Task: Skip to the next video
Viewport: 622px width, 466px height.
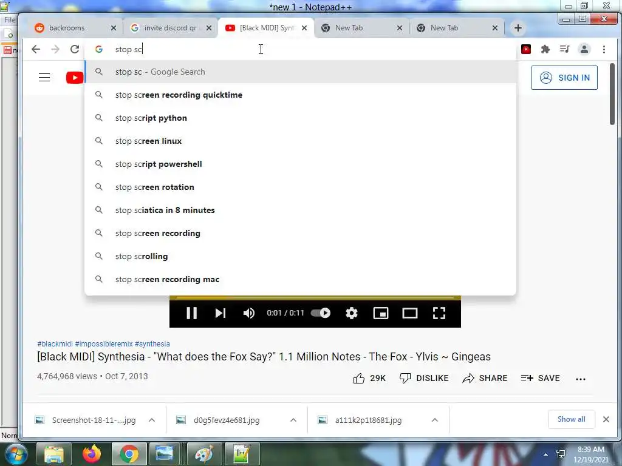Action: click(x=220, y=313)
